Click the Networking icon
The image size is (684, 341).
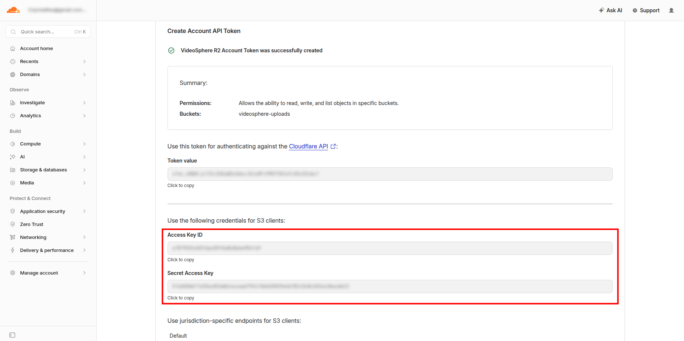[13, 237]
